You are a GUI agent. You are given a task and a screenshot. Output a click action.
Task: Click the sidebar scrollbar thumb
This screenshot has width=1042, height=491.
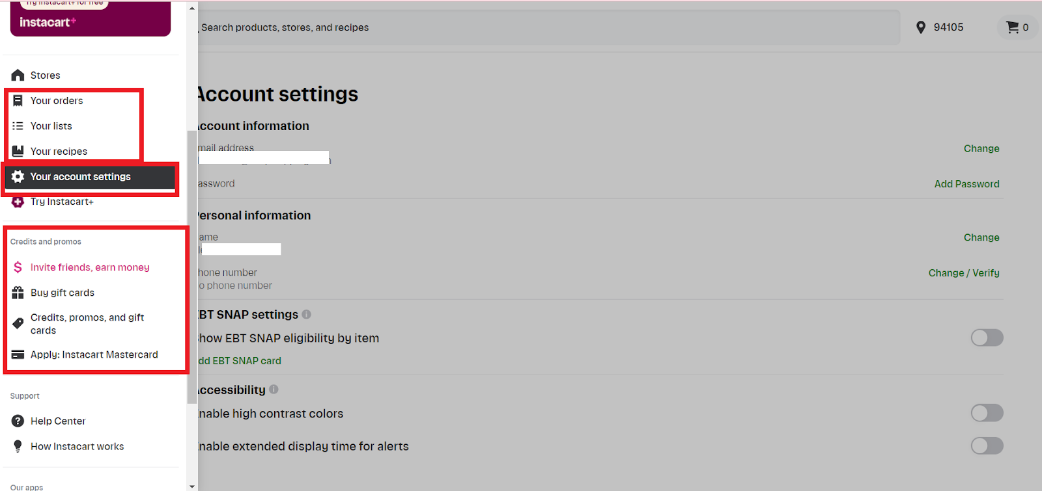pyautogui.click(x=191, y=267)
